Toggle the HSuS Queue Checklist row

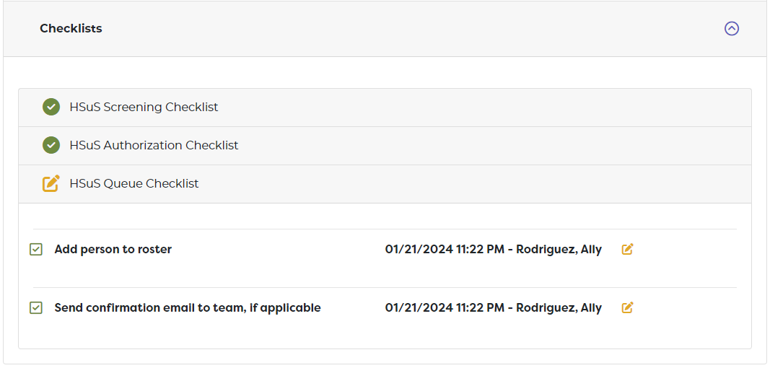click(134, 184)
